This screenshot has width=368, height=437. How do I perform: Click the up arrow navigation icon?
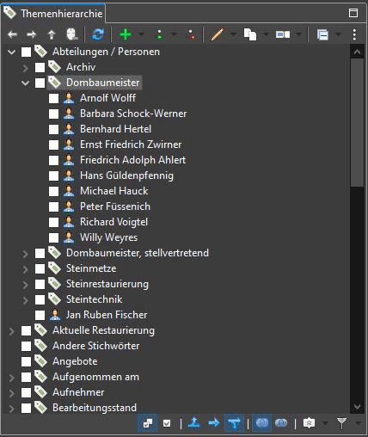[x=52, y=34]
